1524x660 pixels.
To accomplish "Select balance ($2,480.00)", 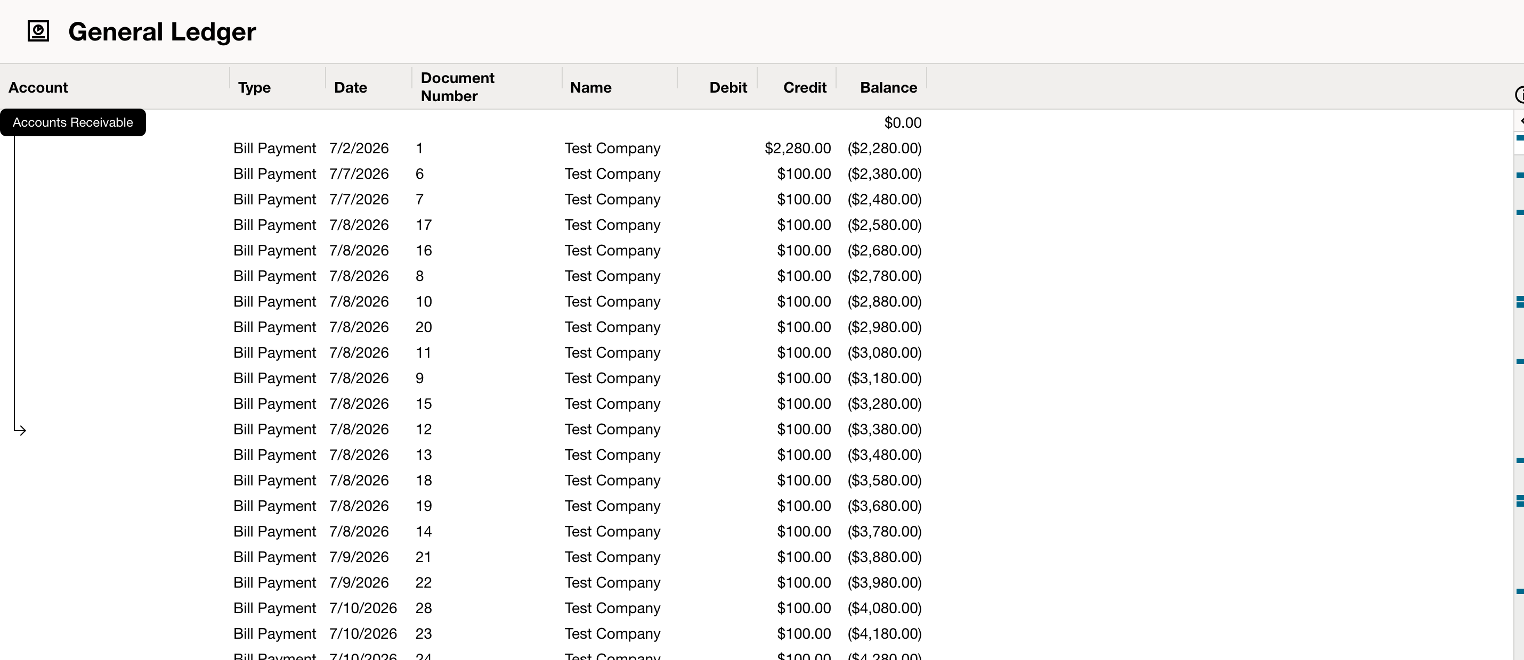I will (x=885, y=199).
